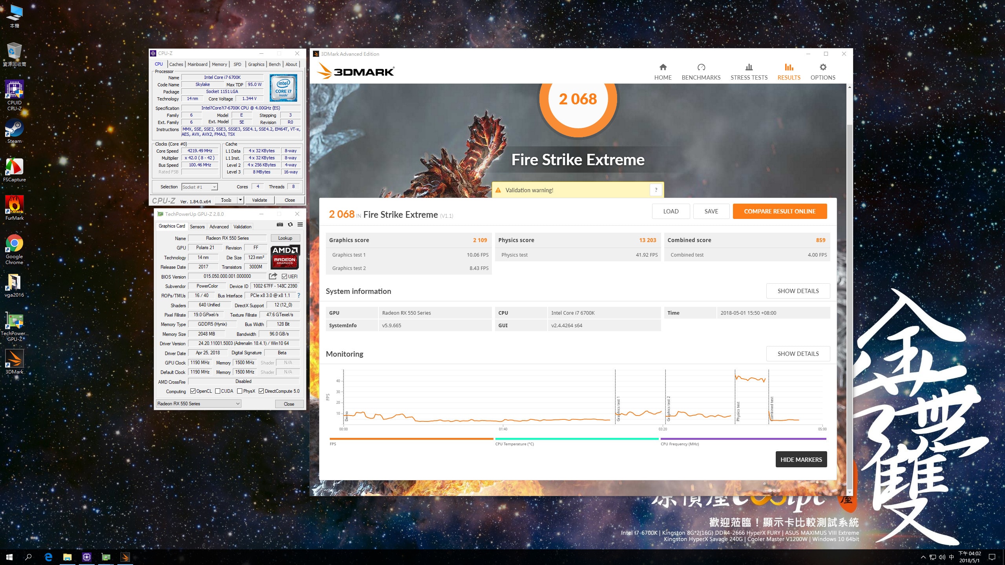1005x565 pixels.
Task: Open taskbar search magnifier
Action: click(28, 557)
